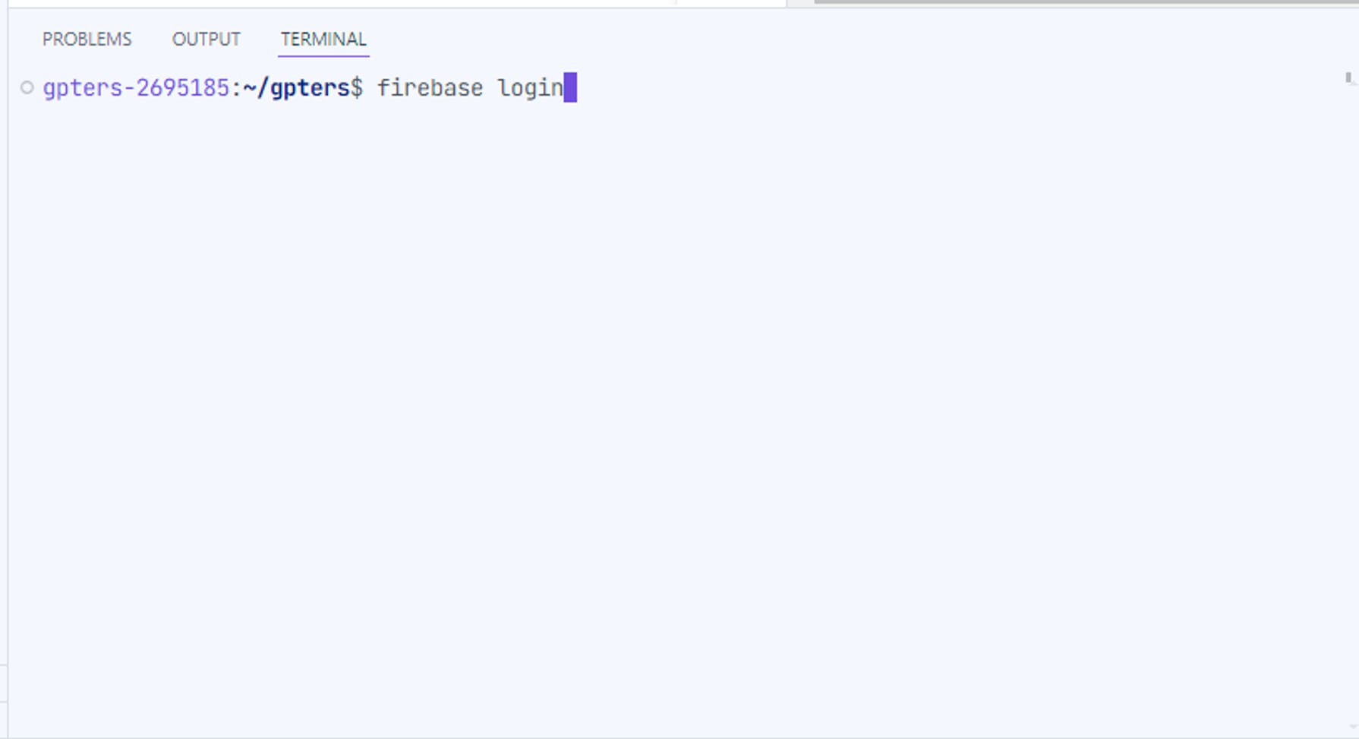Click the purple block terminal cursor
This screenshot has width=1359, height=739.
[x=570, y=87]
